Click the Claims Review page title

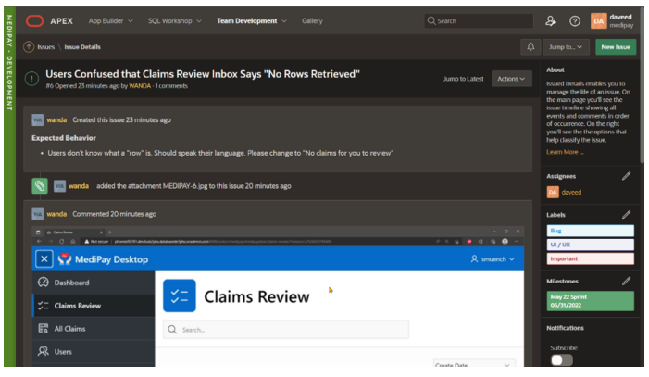256,296
